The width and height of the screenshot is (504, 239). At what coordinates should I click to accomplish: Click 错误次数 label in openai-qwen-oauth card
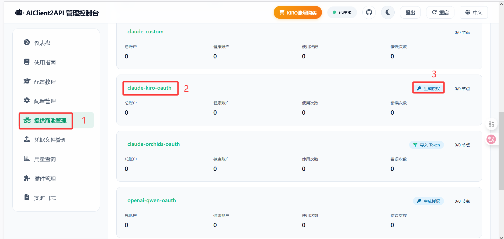point(398,215)
